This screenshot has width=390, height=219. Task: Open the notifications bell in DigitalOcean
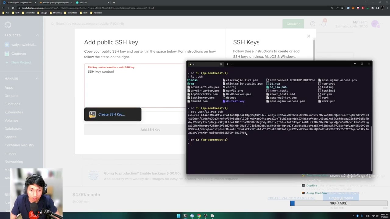coord(324,23)
